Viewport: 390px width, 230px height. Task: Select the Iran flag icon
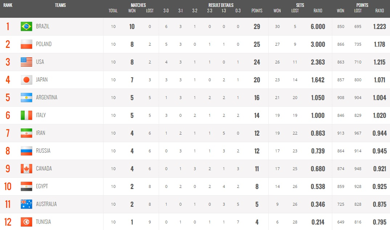(x=27, y=133)
